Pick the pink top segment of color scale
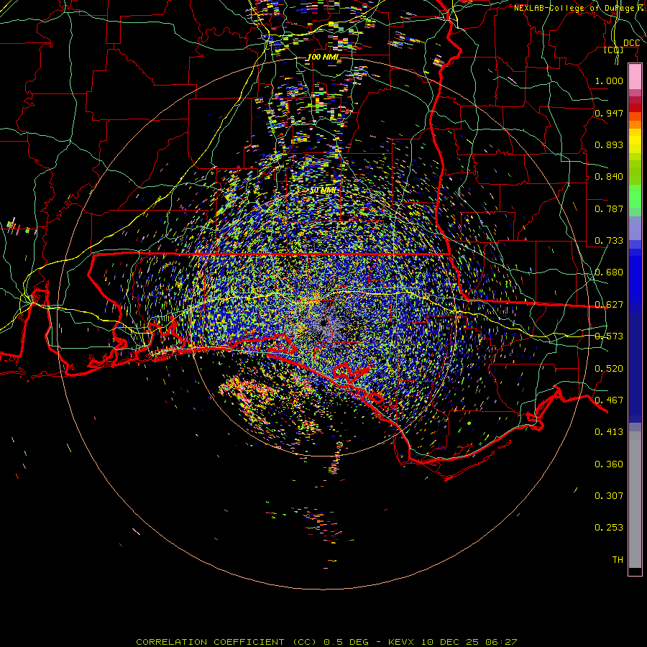Screen dimensions: 647x647 635,77
